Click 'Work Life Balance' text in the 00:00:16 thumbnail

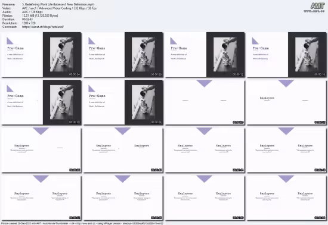click(x=260, y=59)
